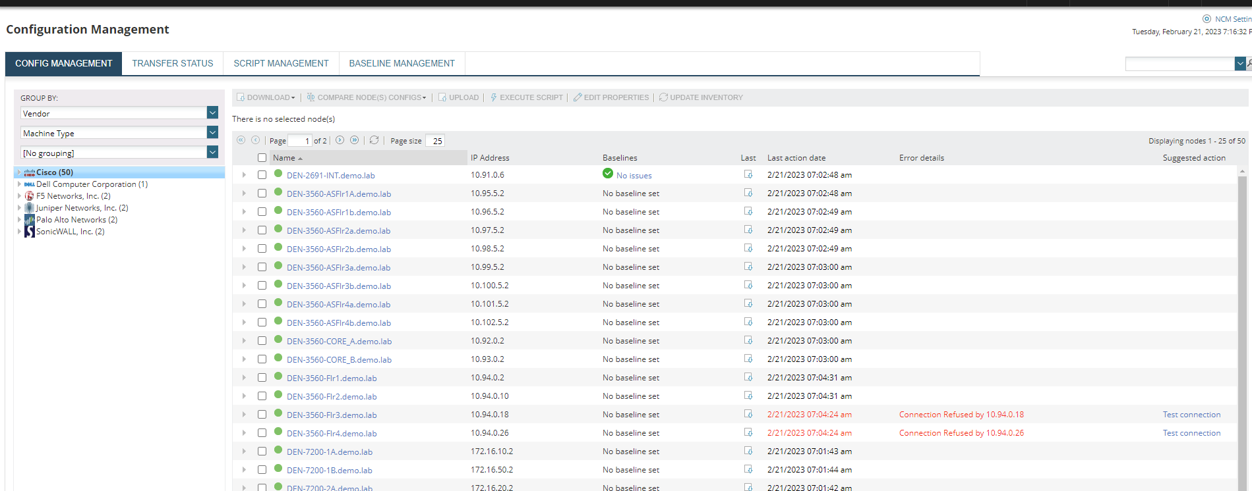The image size is (1252, 491).
Task: Click Execute Script toolbar button
Action: (526, 97)
